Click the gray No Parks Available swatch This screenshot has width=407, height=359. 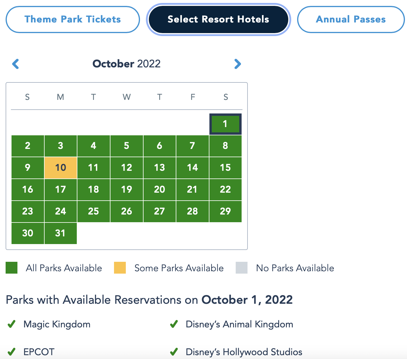click(242, 268)
